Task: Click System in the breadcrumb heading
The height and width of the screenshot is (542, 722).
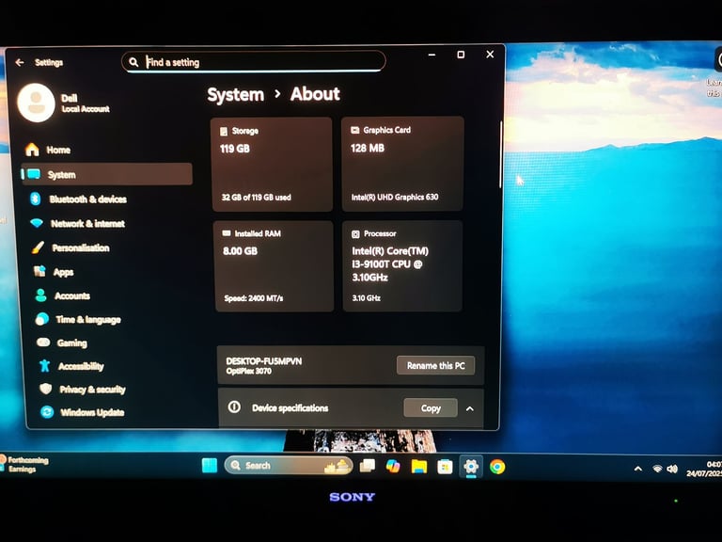Action: 236,94
